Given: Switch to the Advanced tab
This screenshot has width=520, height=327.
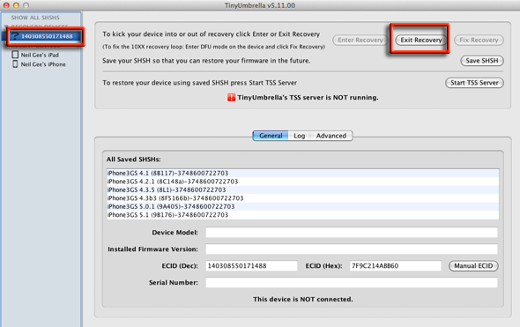Looking at the screenshot, I should tap(331, 136).
